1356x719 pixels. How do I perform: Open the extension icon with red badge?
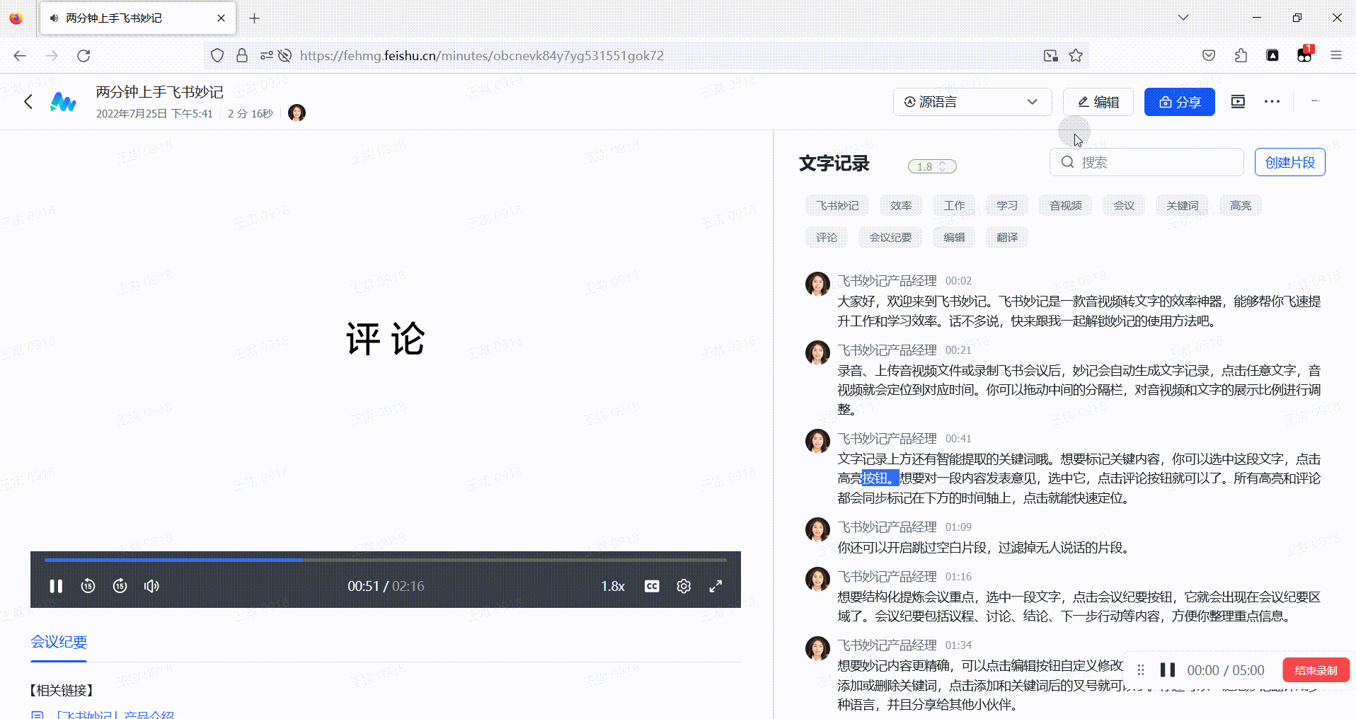coord(1304,54)
